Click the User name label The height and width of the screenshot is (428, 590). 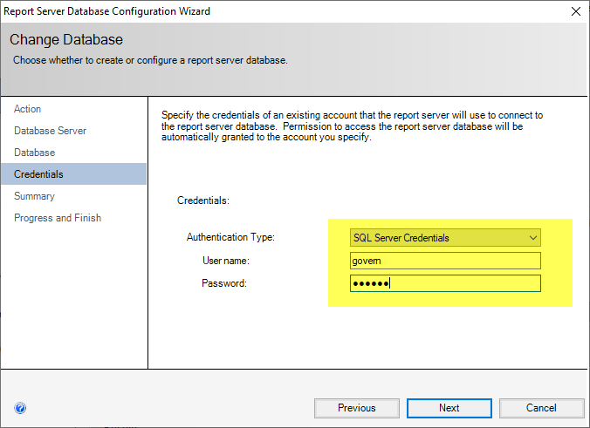225,261
